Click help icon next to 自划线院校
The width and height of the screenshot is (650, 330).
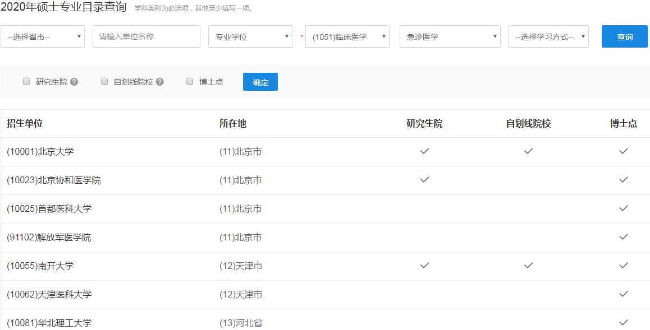coord(159,82)
